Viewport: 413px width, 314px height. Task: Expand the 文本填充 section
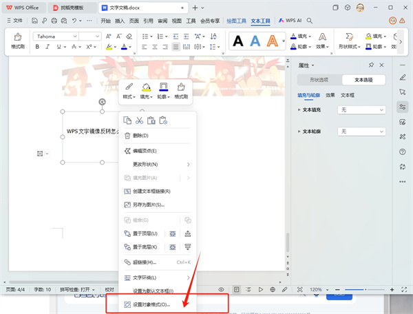tap(299, 110)
